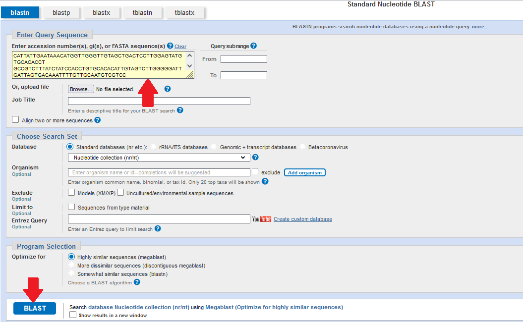Tick the Models (XM/XP) exclusion checkbox

pos(71,192)
